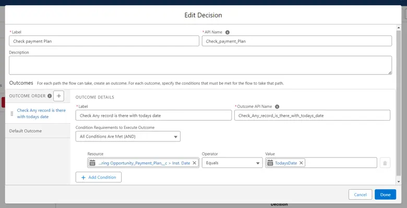Viewport: 407px width, 208px height.
Task: Click the OUTCOME DETAILS heading
Action: click(95, 97)
